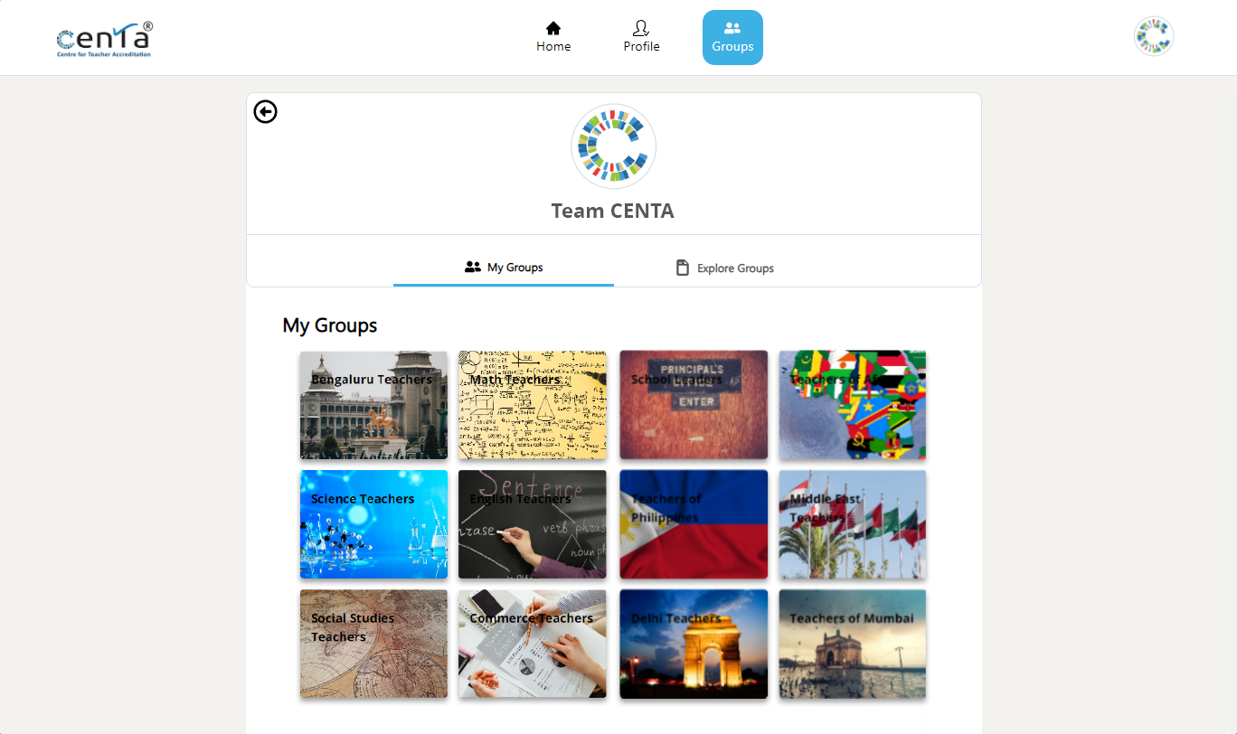Open the Bengaluru Teachers group
Image resolution: width=1237 pixels, height=734 pixels.
point(373,405)
